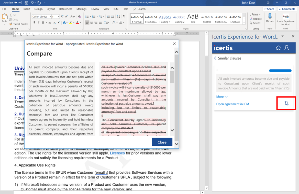Image resolution: width=299 pixels, height=194 pixels.
Task: Open Icertis Experience for Word ribbon button
Action: pyautogui.click(x=286, y=19)
